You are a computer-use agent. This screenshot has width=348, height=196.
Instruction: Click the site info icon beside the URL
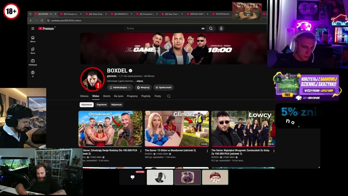click(48, 20)
